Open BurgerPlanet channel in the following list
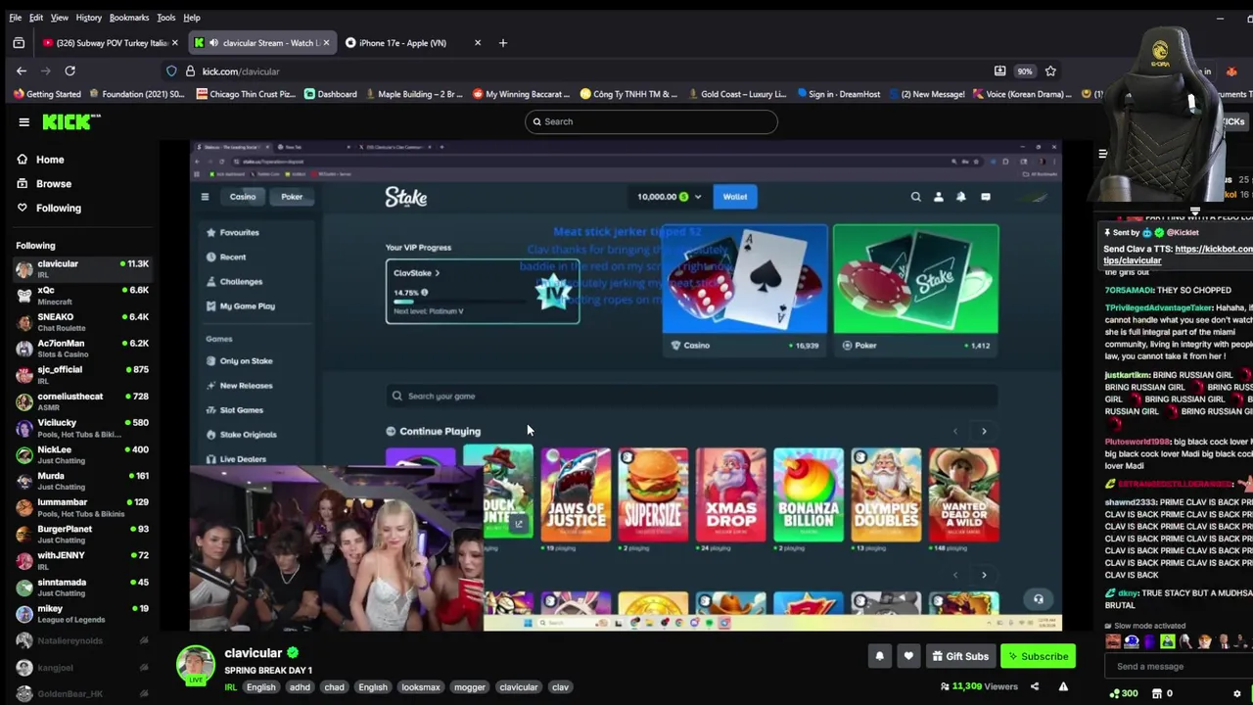This screenshot has width=1253, height=705. coord(82,534)
